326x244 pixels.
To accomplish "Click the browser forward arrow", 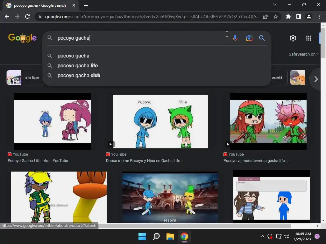I will (x=17, y=17).
